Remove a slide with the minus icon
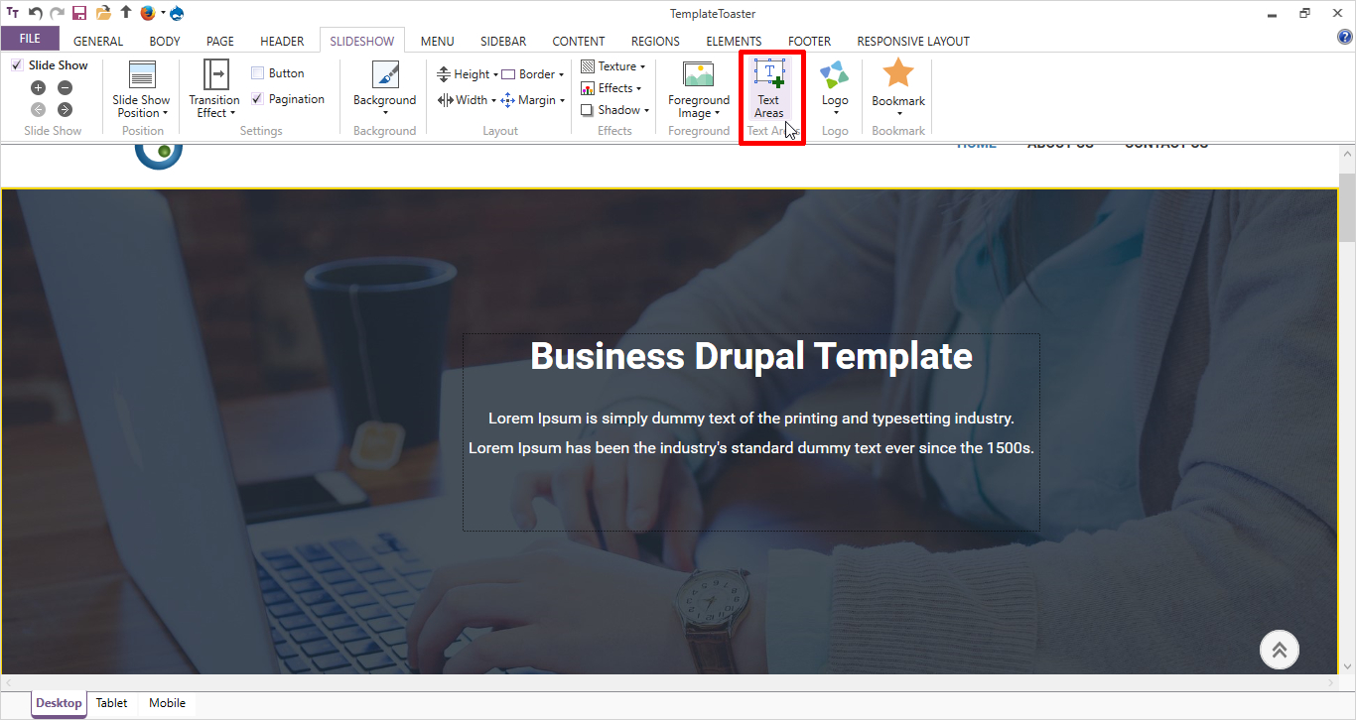 click(65, 88)
